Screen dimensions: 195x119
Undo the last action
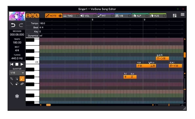tap(13, 25)
